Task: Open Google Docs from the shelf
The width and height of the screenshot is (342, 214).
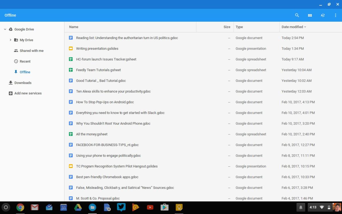Action: click(107, 207)
